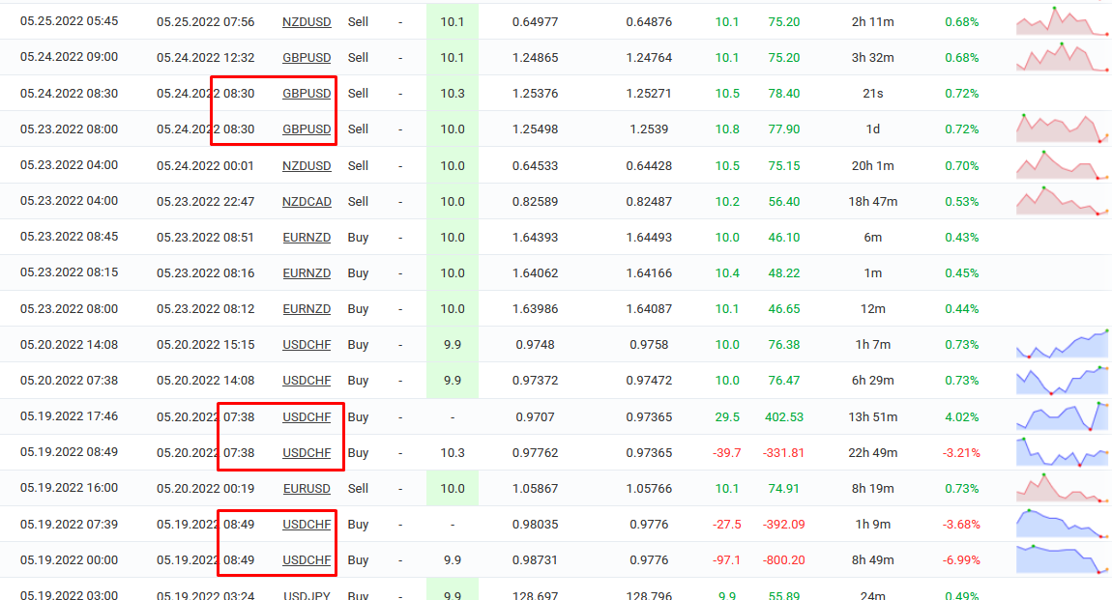1112x600 pixels.
Task: View sparkline chart for the -3.21% USDCHF trade
Action: 1062,452
